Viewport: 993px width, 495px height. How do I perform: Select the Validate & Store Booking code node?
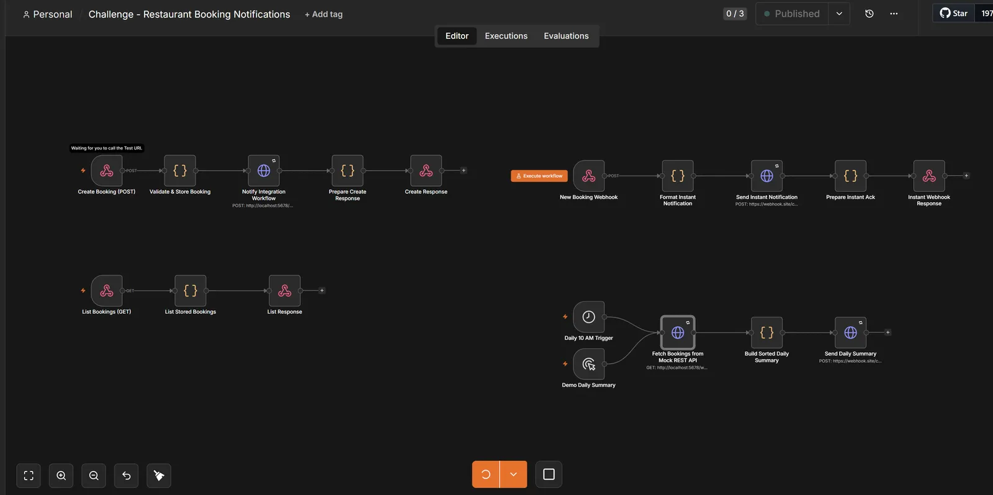(180, 171)
